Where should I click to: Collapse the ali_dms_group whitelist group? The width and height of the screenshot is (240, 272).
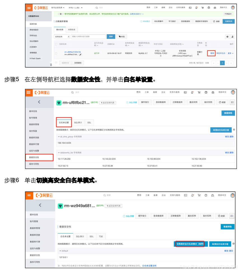click(59, 137)
